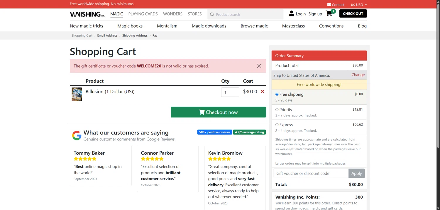Click Shipping Address breadcrumb
Image resolution: width=440 pixels, height=210 pixels.
(135, 35)
